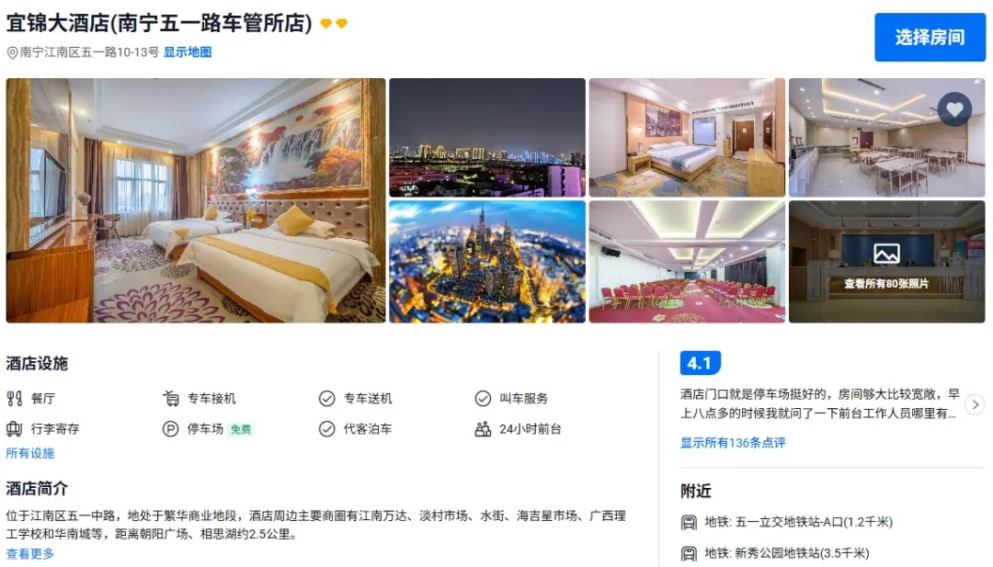Click the restaurant fork and knife icon

[x=15, y=399]
